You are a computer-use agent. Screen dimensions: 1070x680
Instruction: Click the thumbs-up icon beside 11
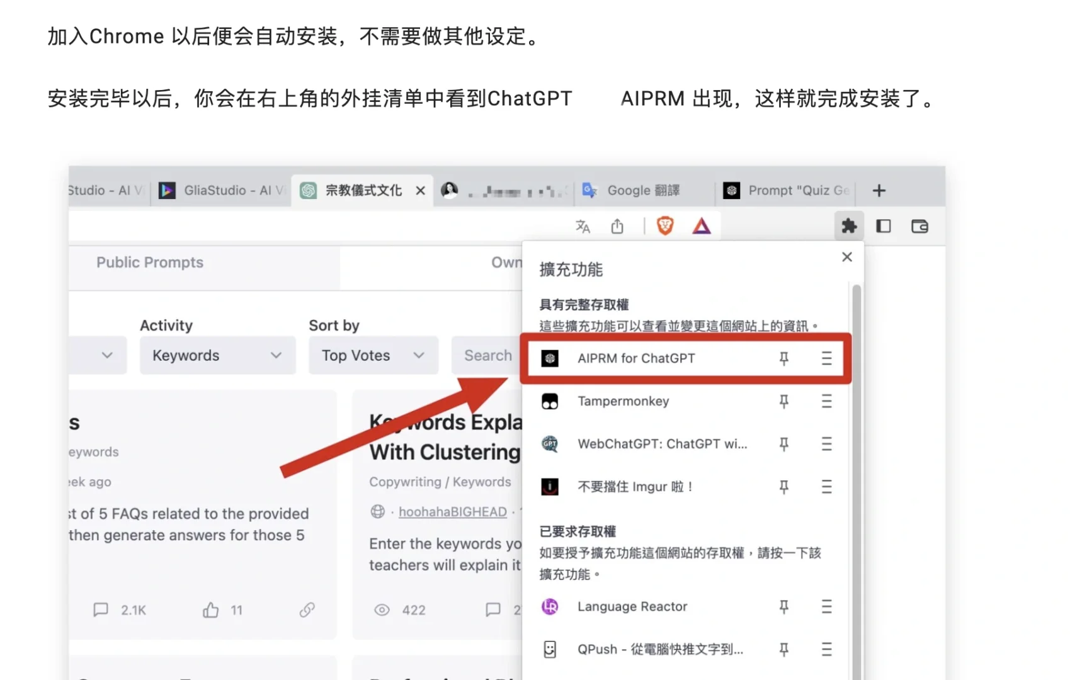click(x=211, y=609)
